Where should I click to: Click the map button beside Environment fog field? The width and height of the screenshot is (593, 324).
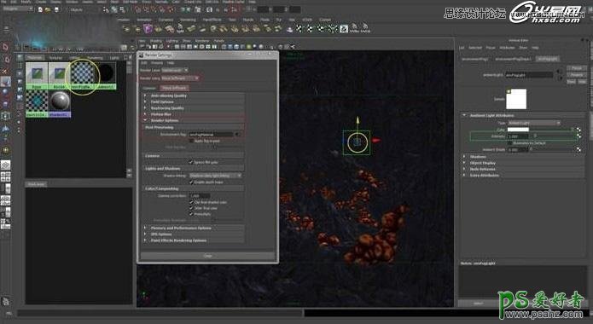tap(238, 134)
